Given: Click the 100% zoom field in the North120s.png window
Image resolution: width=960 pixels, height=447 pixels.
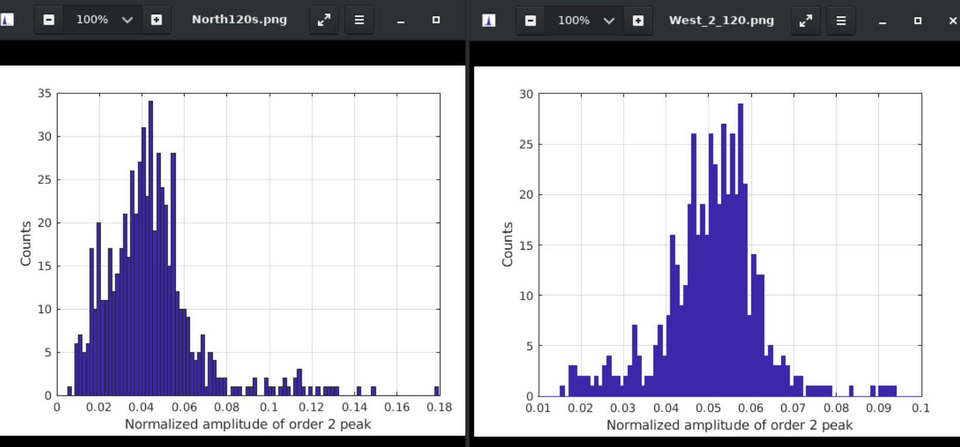Looking at the screenshot, I should (x=92, y=20).
